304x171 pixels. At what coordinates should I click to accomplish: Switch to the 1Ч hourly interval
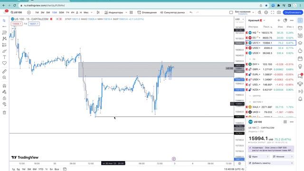tap(67, 12)
